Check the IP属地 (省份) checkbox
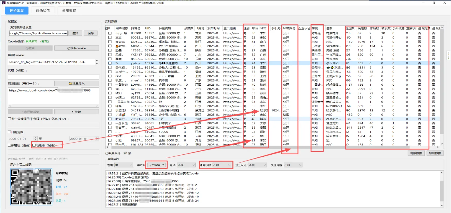This screenshot has height=213, width=451. pyautogui.click(x=9, y=145)
